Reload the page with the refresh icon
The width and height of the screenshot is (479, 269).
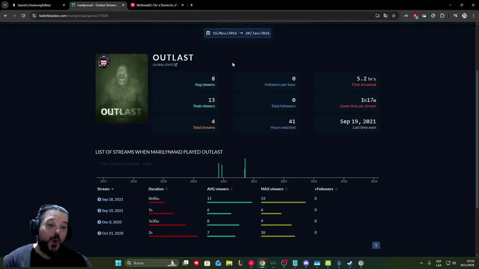click(23, 16)
